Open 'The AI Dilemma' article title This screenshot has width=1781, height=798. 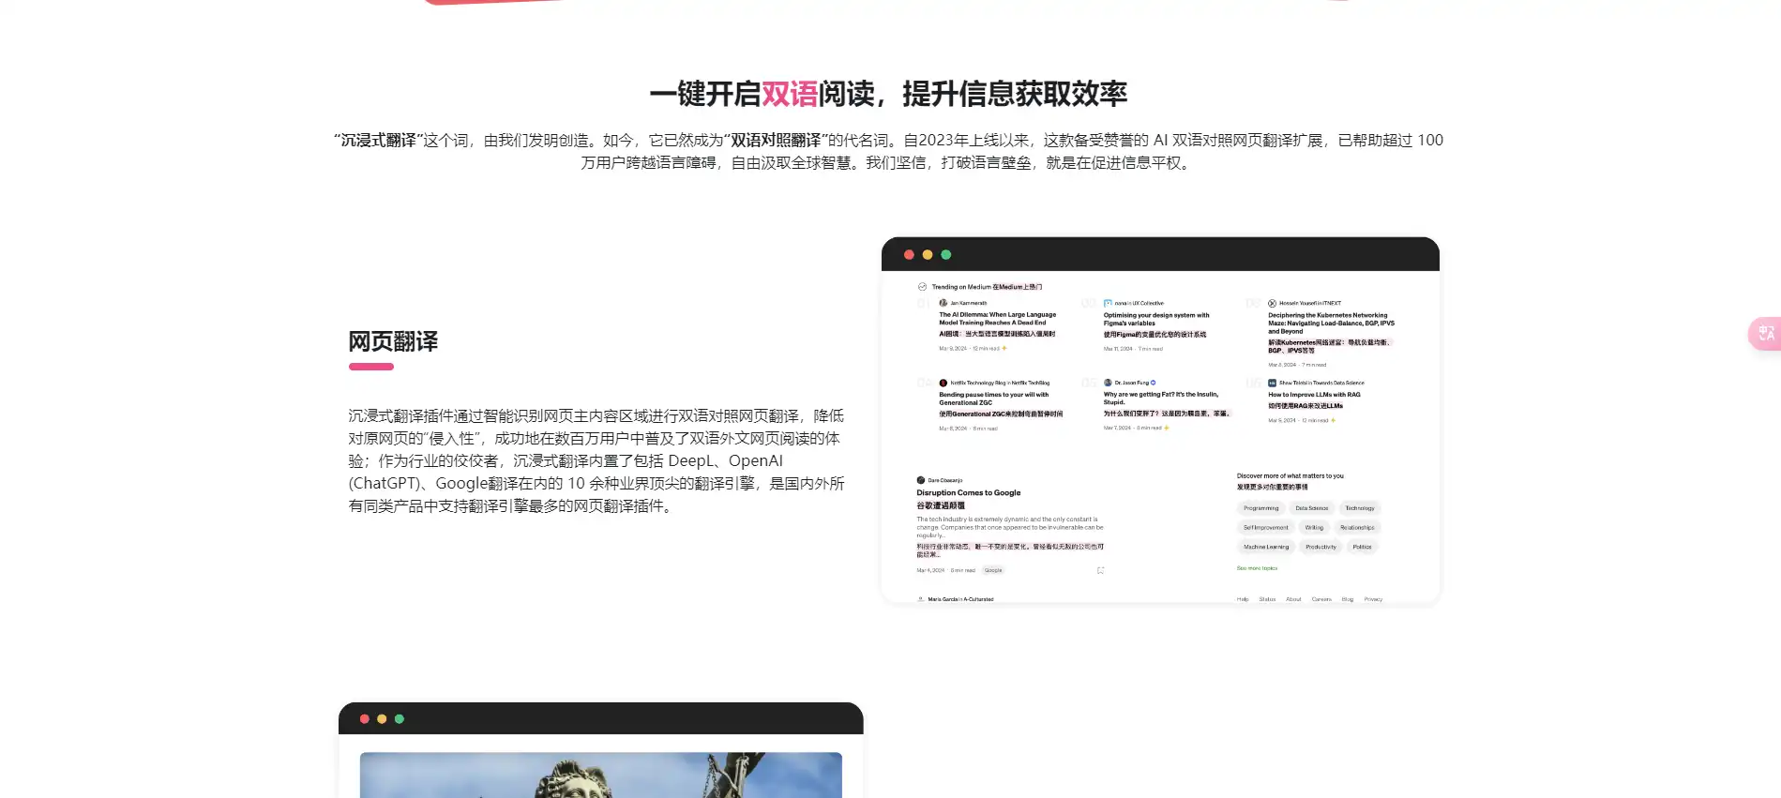pos(998,319)
